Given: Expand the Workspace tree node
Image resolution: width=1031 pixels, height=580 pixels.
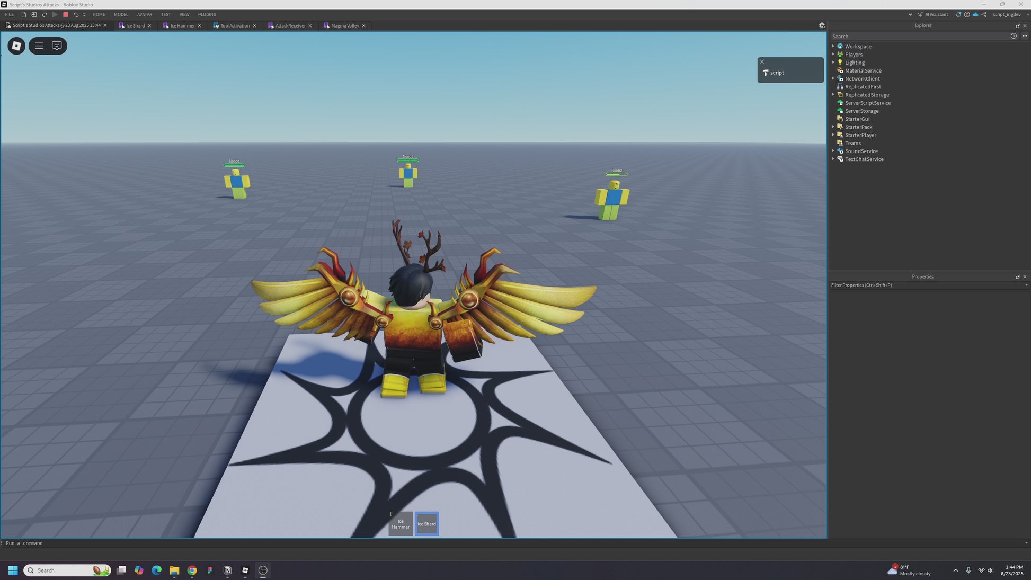Looking at the screenshot, I should coord(833,47).
